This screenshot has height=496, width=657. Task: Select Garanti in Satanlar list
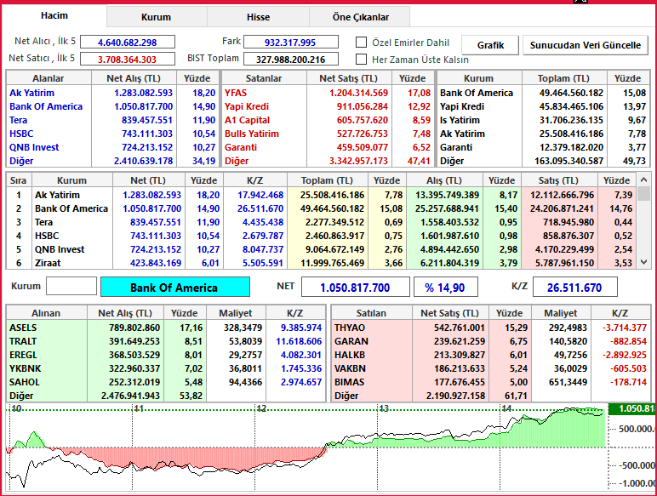click(x=241, y=147)
